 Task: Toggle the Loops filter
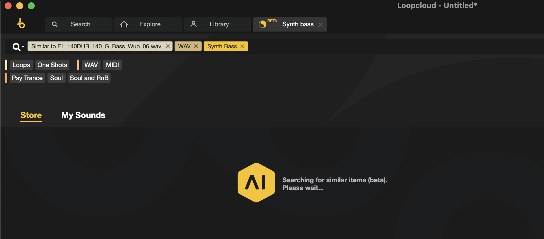[x=21, y=65]
